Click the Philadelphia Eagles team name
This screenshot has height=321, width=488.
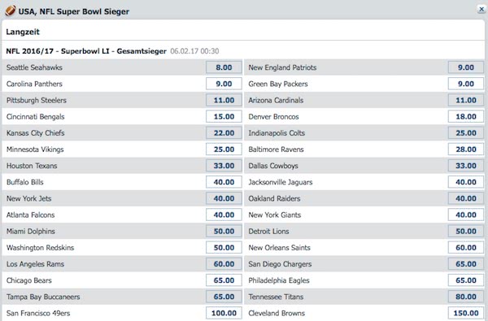pos(279,280)
